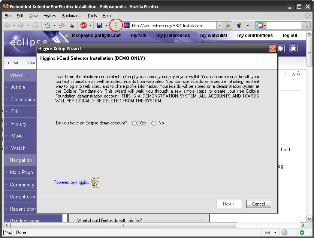Click the small 'A' decrease font size icon
Viewport: 314px width, 238px height.
pos(293,75)
